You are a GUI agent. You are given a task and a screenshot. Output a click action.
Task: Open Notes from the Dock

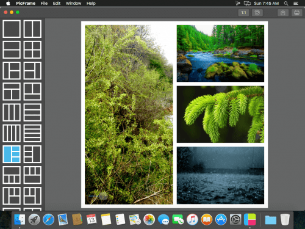coord(106,219)
